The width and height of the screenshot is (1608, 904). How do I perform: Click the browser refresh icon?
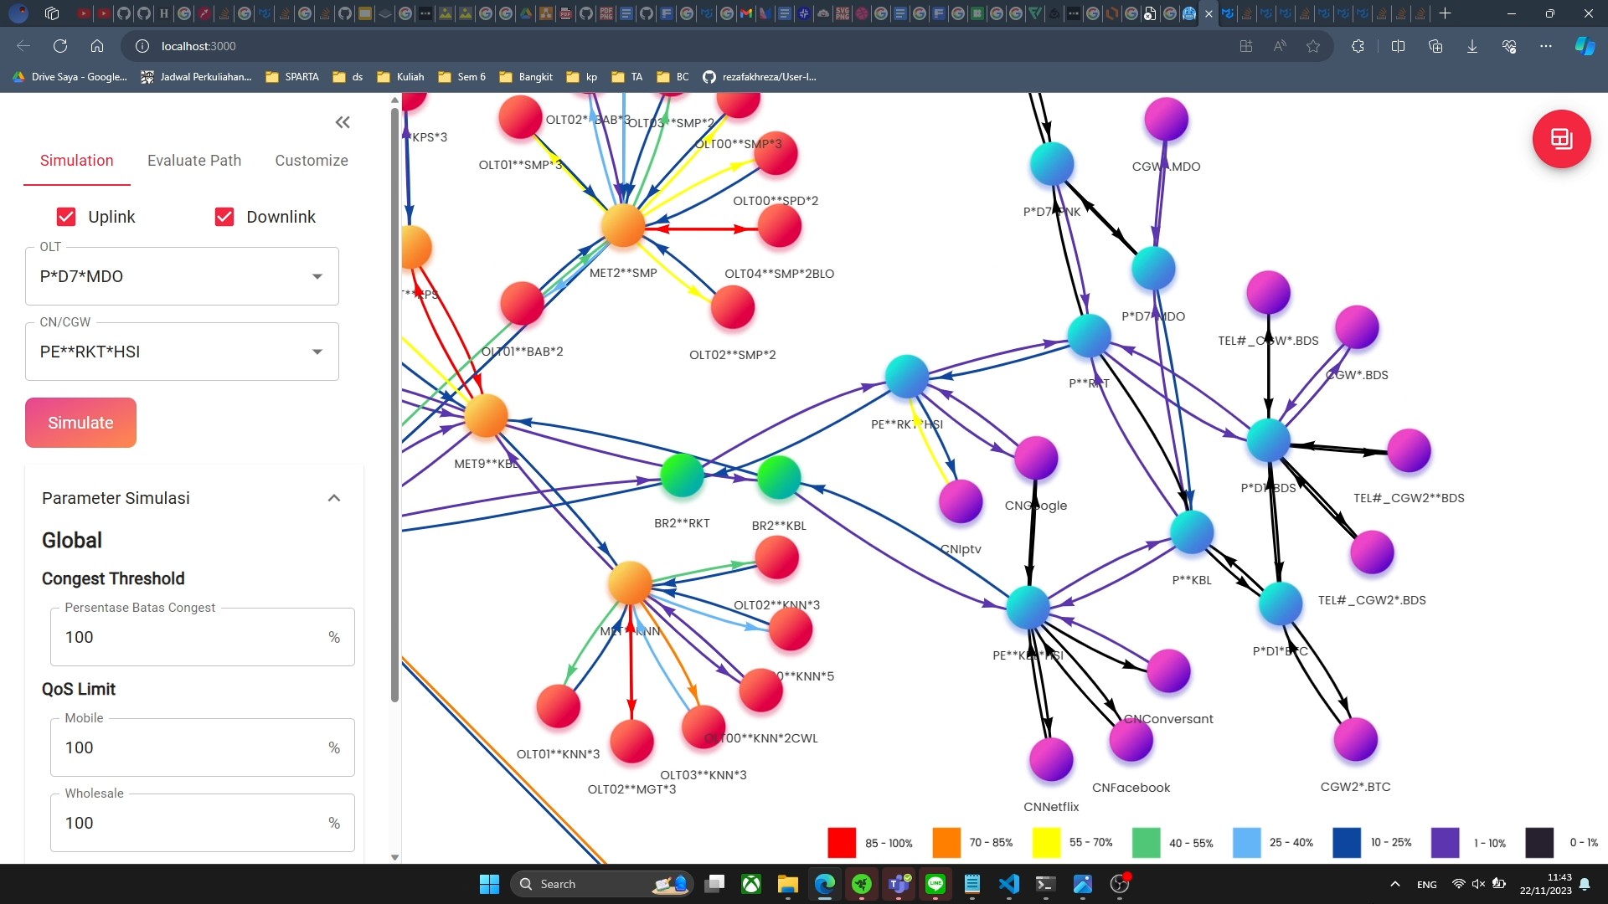[x=60, y=46]
